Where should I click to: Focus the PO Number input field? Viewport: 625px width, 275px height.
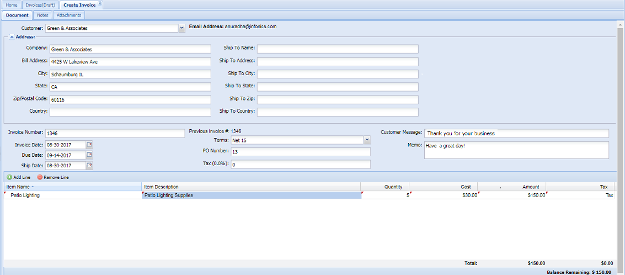pyautogui.click(x=300, y=152)
